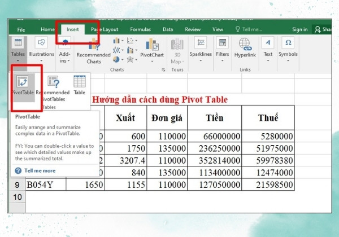Select cell containing B054Y

coord(46,185)
